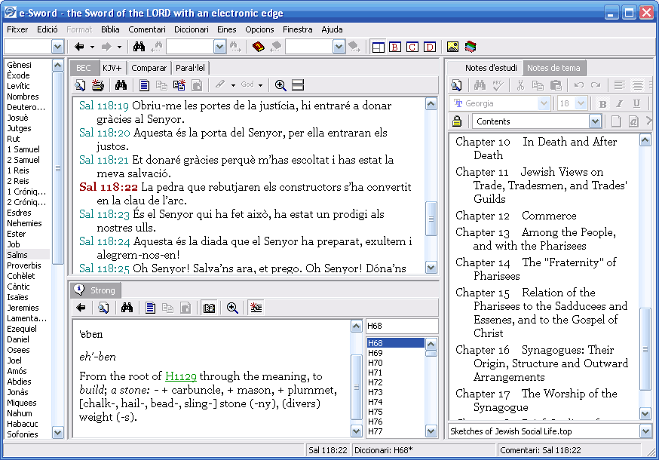Toggle Italic formatting in notes toolbar
The image size is (659, 460).
(620, 104)
